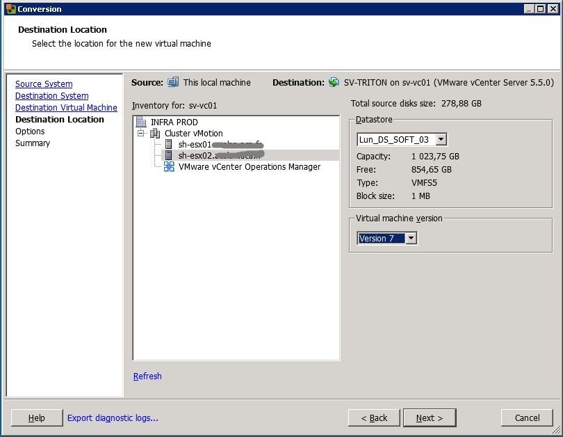Click the Back button
Screen dimensions: 563x437
pos(374,418)
